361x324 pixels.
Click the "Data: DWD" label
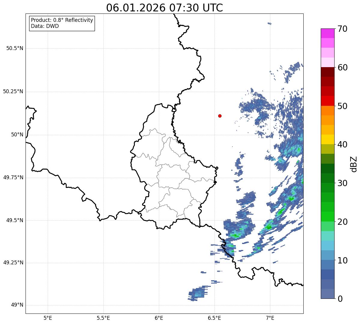tap(45, 26)
